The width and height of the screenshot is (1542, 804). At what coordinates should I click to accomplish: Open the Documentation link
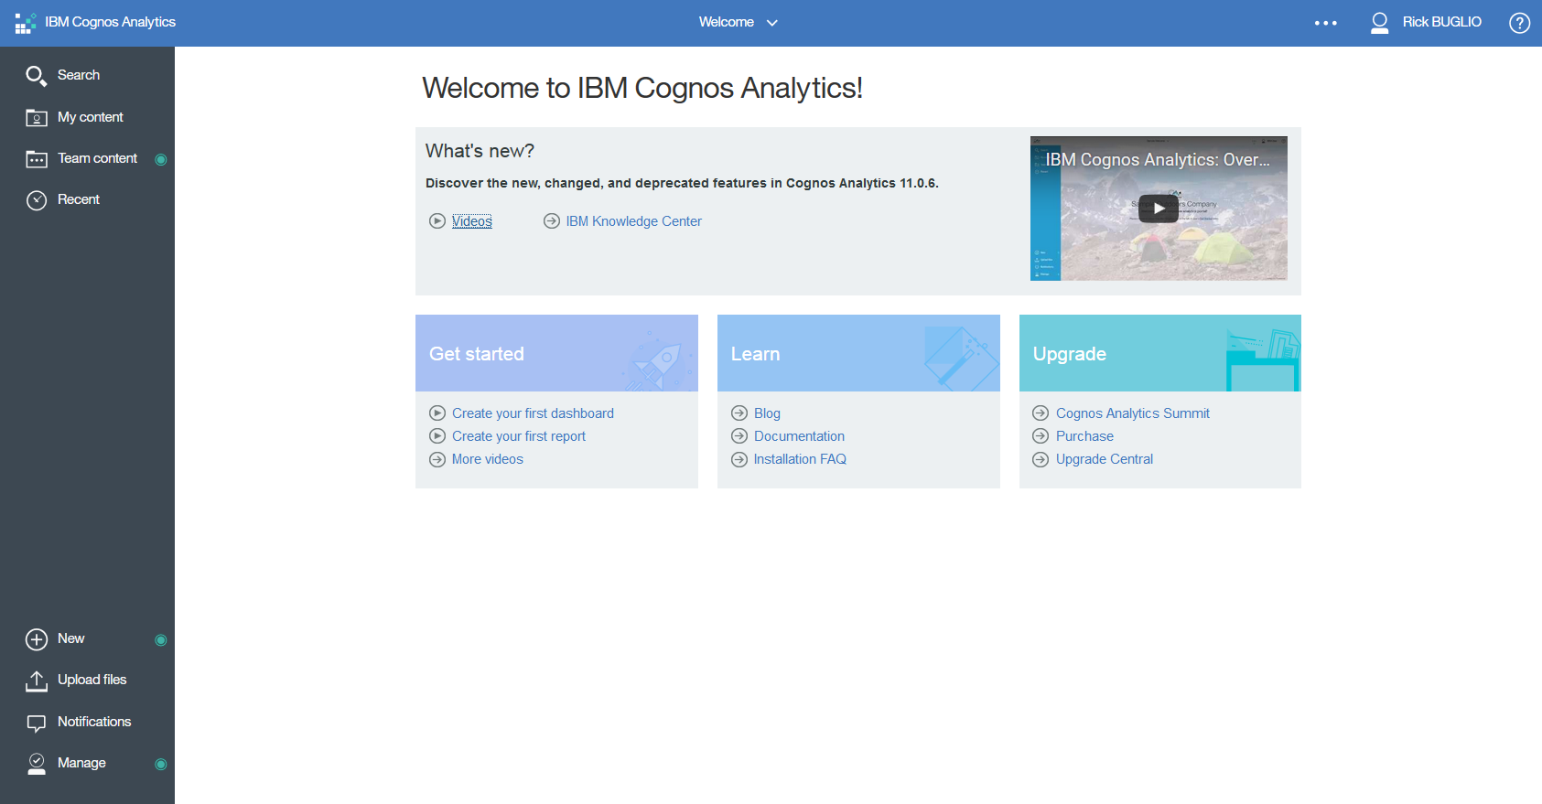pos(799,436)
